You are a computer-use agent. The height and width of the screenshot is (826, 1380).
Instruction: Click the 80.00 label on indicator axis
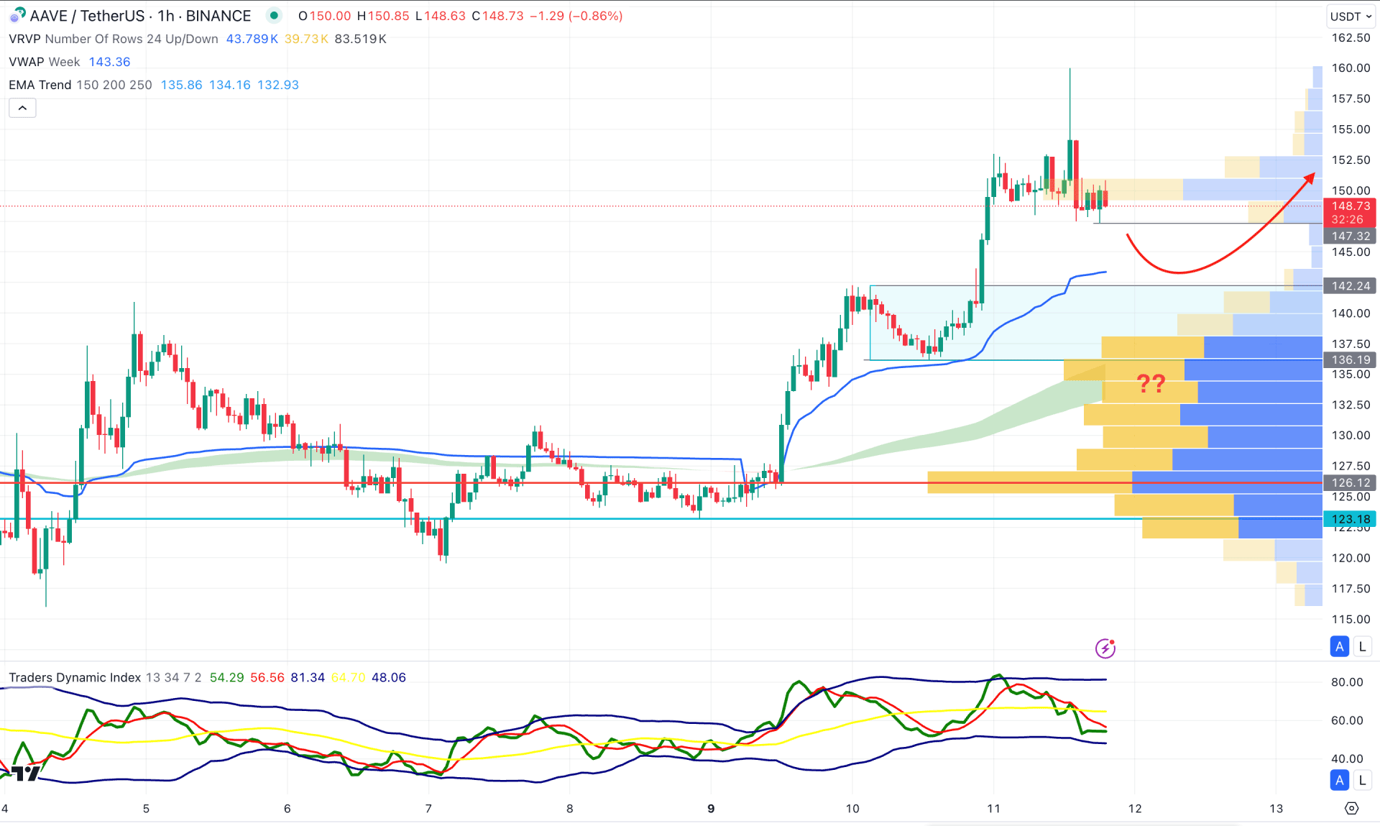coord(1346,682)
